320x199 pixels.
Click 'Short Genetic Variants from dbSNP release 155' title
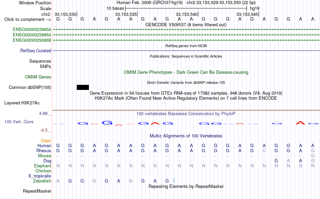pos(186,82)
